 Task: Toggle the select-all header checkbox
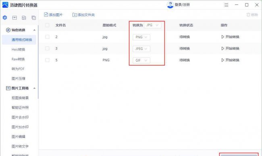coord(47,25)
